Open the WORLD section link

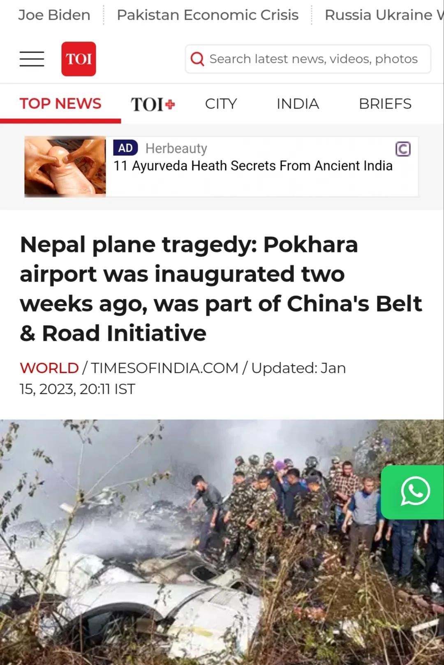49,368
